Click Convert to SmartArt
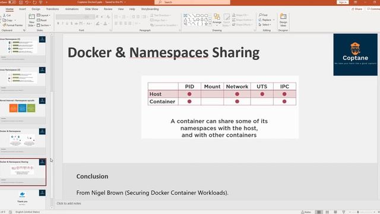Screen dimensions: 380x214 tap(164, 25)
